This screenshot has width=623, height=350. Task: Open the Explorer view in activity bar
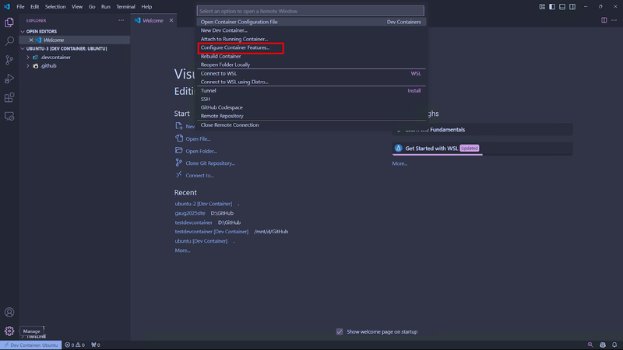[x=9, y=23]
